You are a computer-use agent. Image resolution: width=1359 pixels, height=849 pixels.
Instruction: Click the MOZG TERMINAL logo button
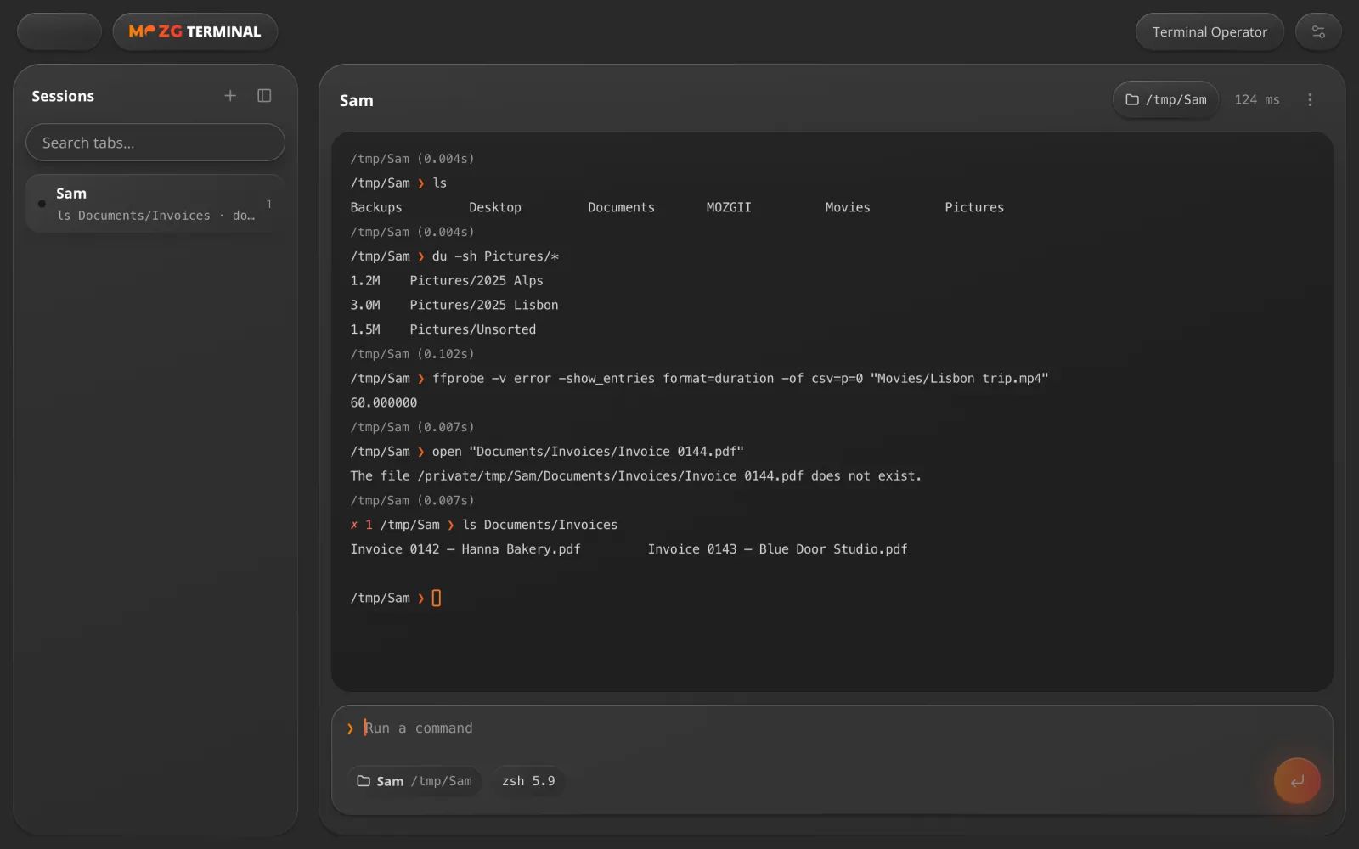click(195, 31)
